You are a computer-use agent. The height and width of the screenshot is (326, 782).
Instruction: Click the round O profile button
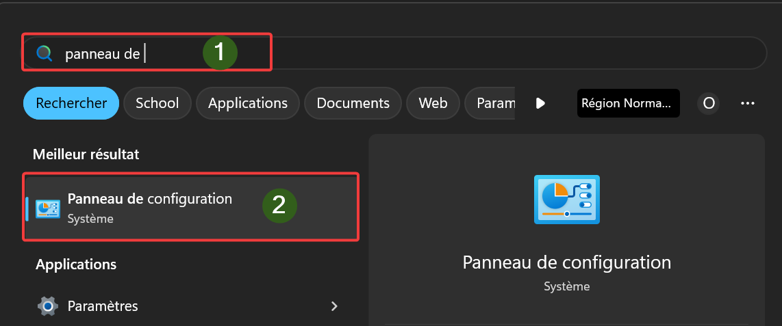coord(708,103)
